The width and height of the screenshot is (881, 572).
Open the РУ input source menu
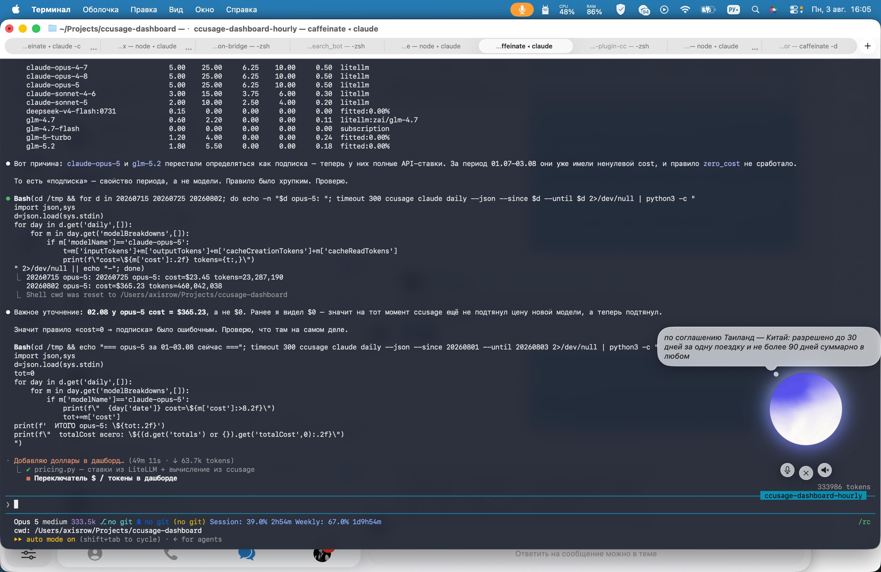[x=733, y=10]
